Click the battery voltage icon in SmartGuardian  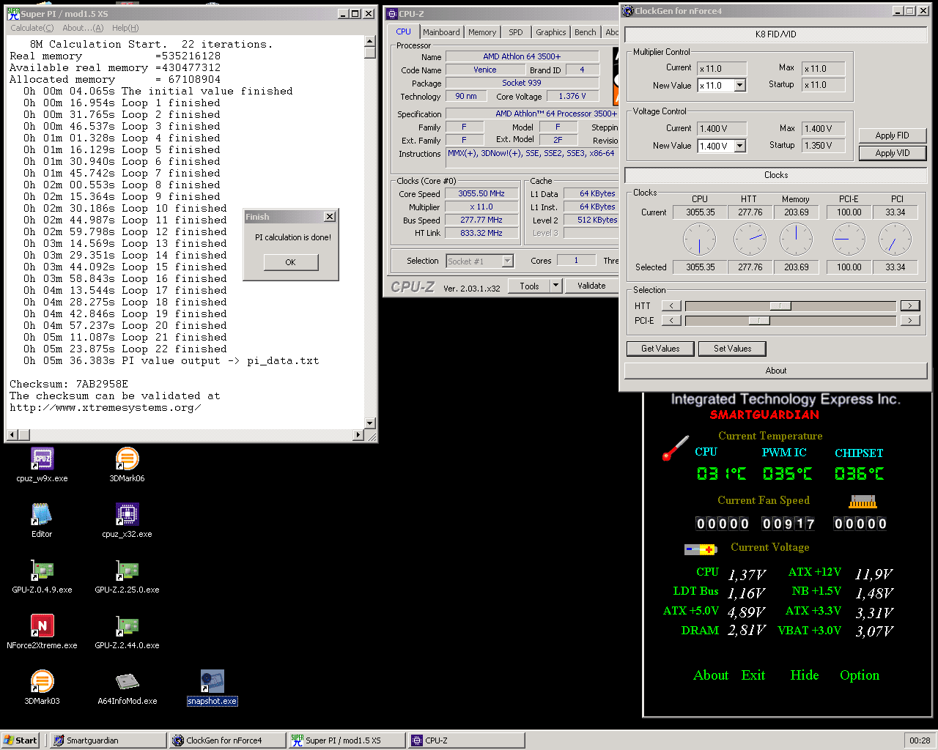(x=701, y=549)
